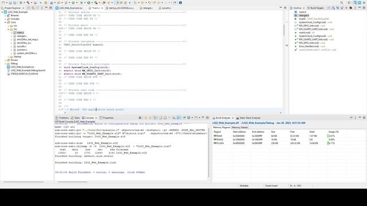Switch to the retarget.c editor tab
The height and width of the screenshot is (206, 367).
(x=147, y=8)
